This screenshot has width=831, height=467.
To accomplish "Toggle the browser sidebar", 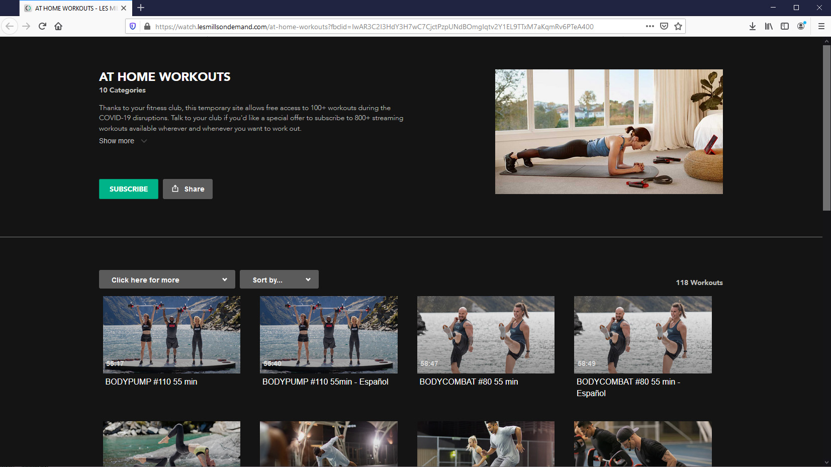I will point(785,26).
